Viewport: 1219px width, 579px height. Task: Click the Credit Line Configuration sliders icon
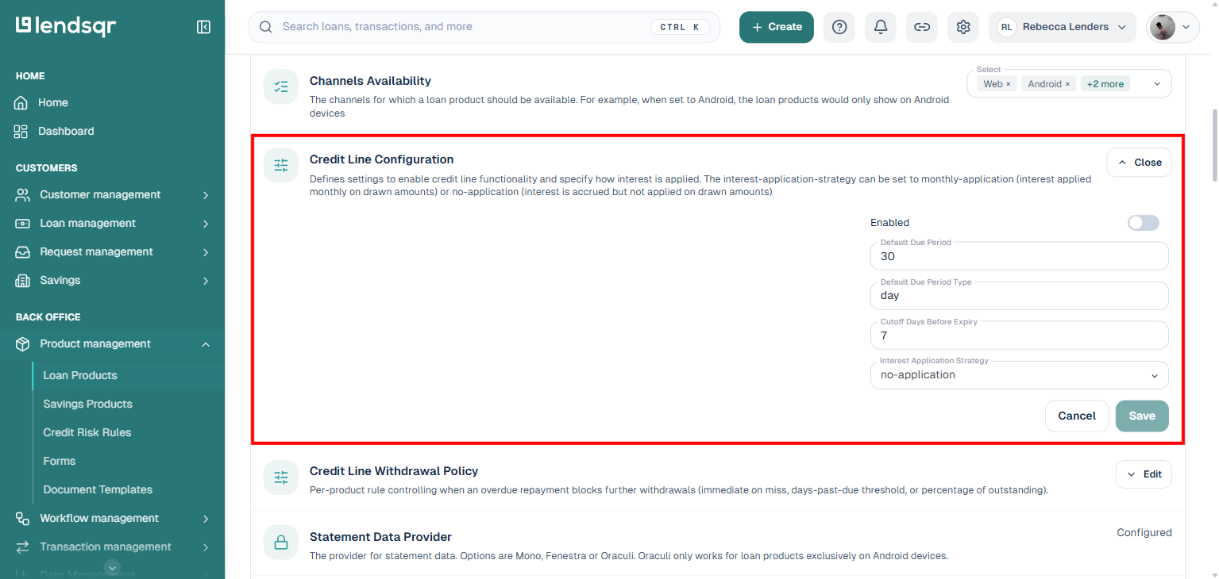click(281, 165)
